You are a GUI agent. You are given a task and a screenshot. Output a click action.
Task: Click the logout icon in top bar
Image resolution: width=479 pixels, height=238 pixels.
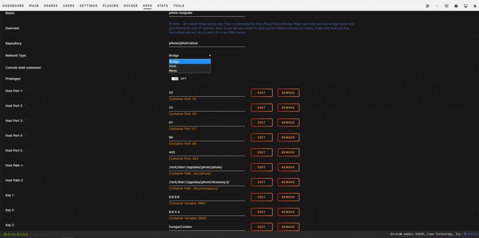click(427, 6)
